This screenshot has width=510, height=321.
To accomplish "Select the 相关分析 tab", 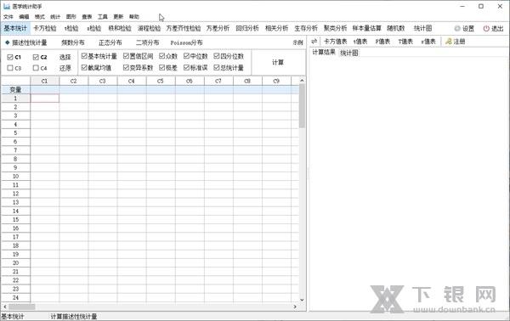I will point(276,28).
